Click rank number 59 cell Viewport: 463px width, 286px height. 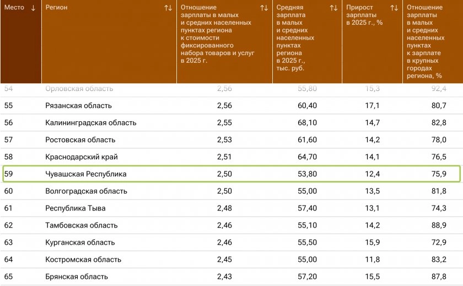(x=9, y=174)
